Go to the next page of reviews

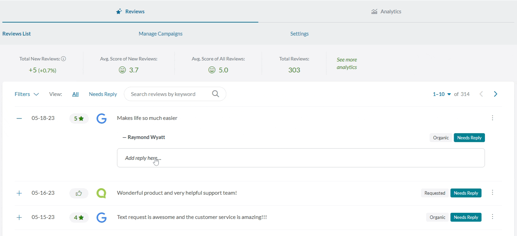point(495,94)
